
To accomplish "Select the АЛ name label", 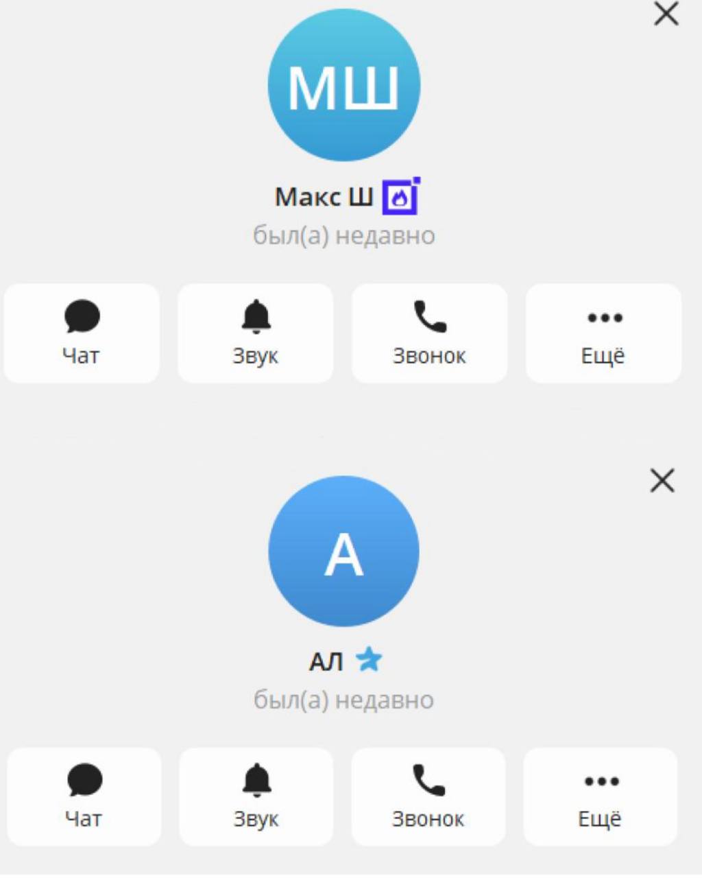I will point(326,662).
